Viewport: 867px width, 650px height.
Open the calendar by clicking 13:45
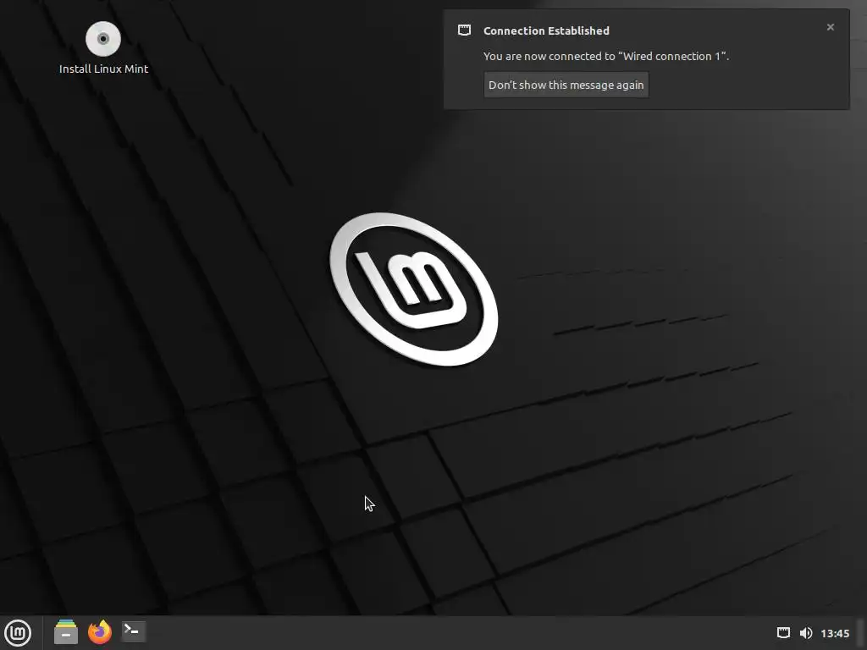[x=834, y=633]
